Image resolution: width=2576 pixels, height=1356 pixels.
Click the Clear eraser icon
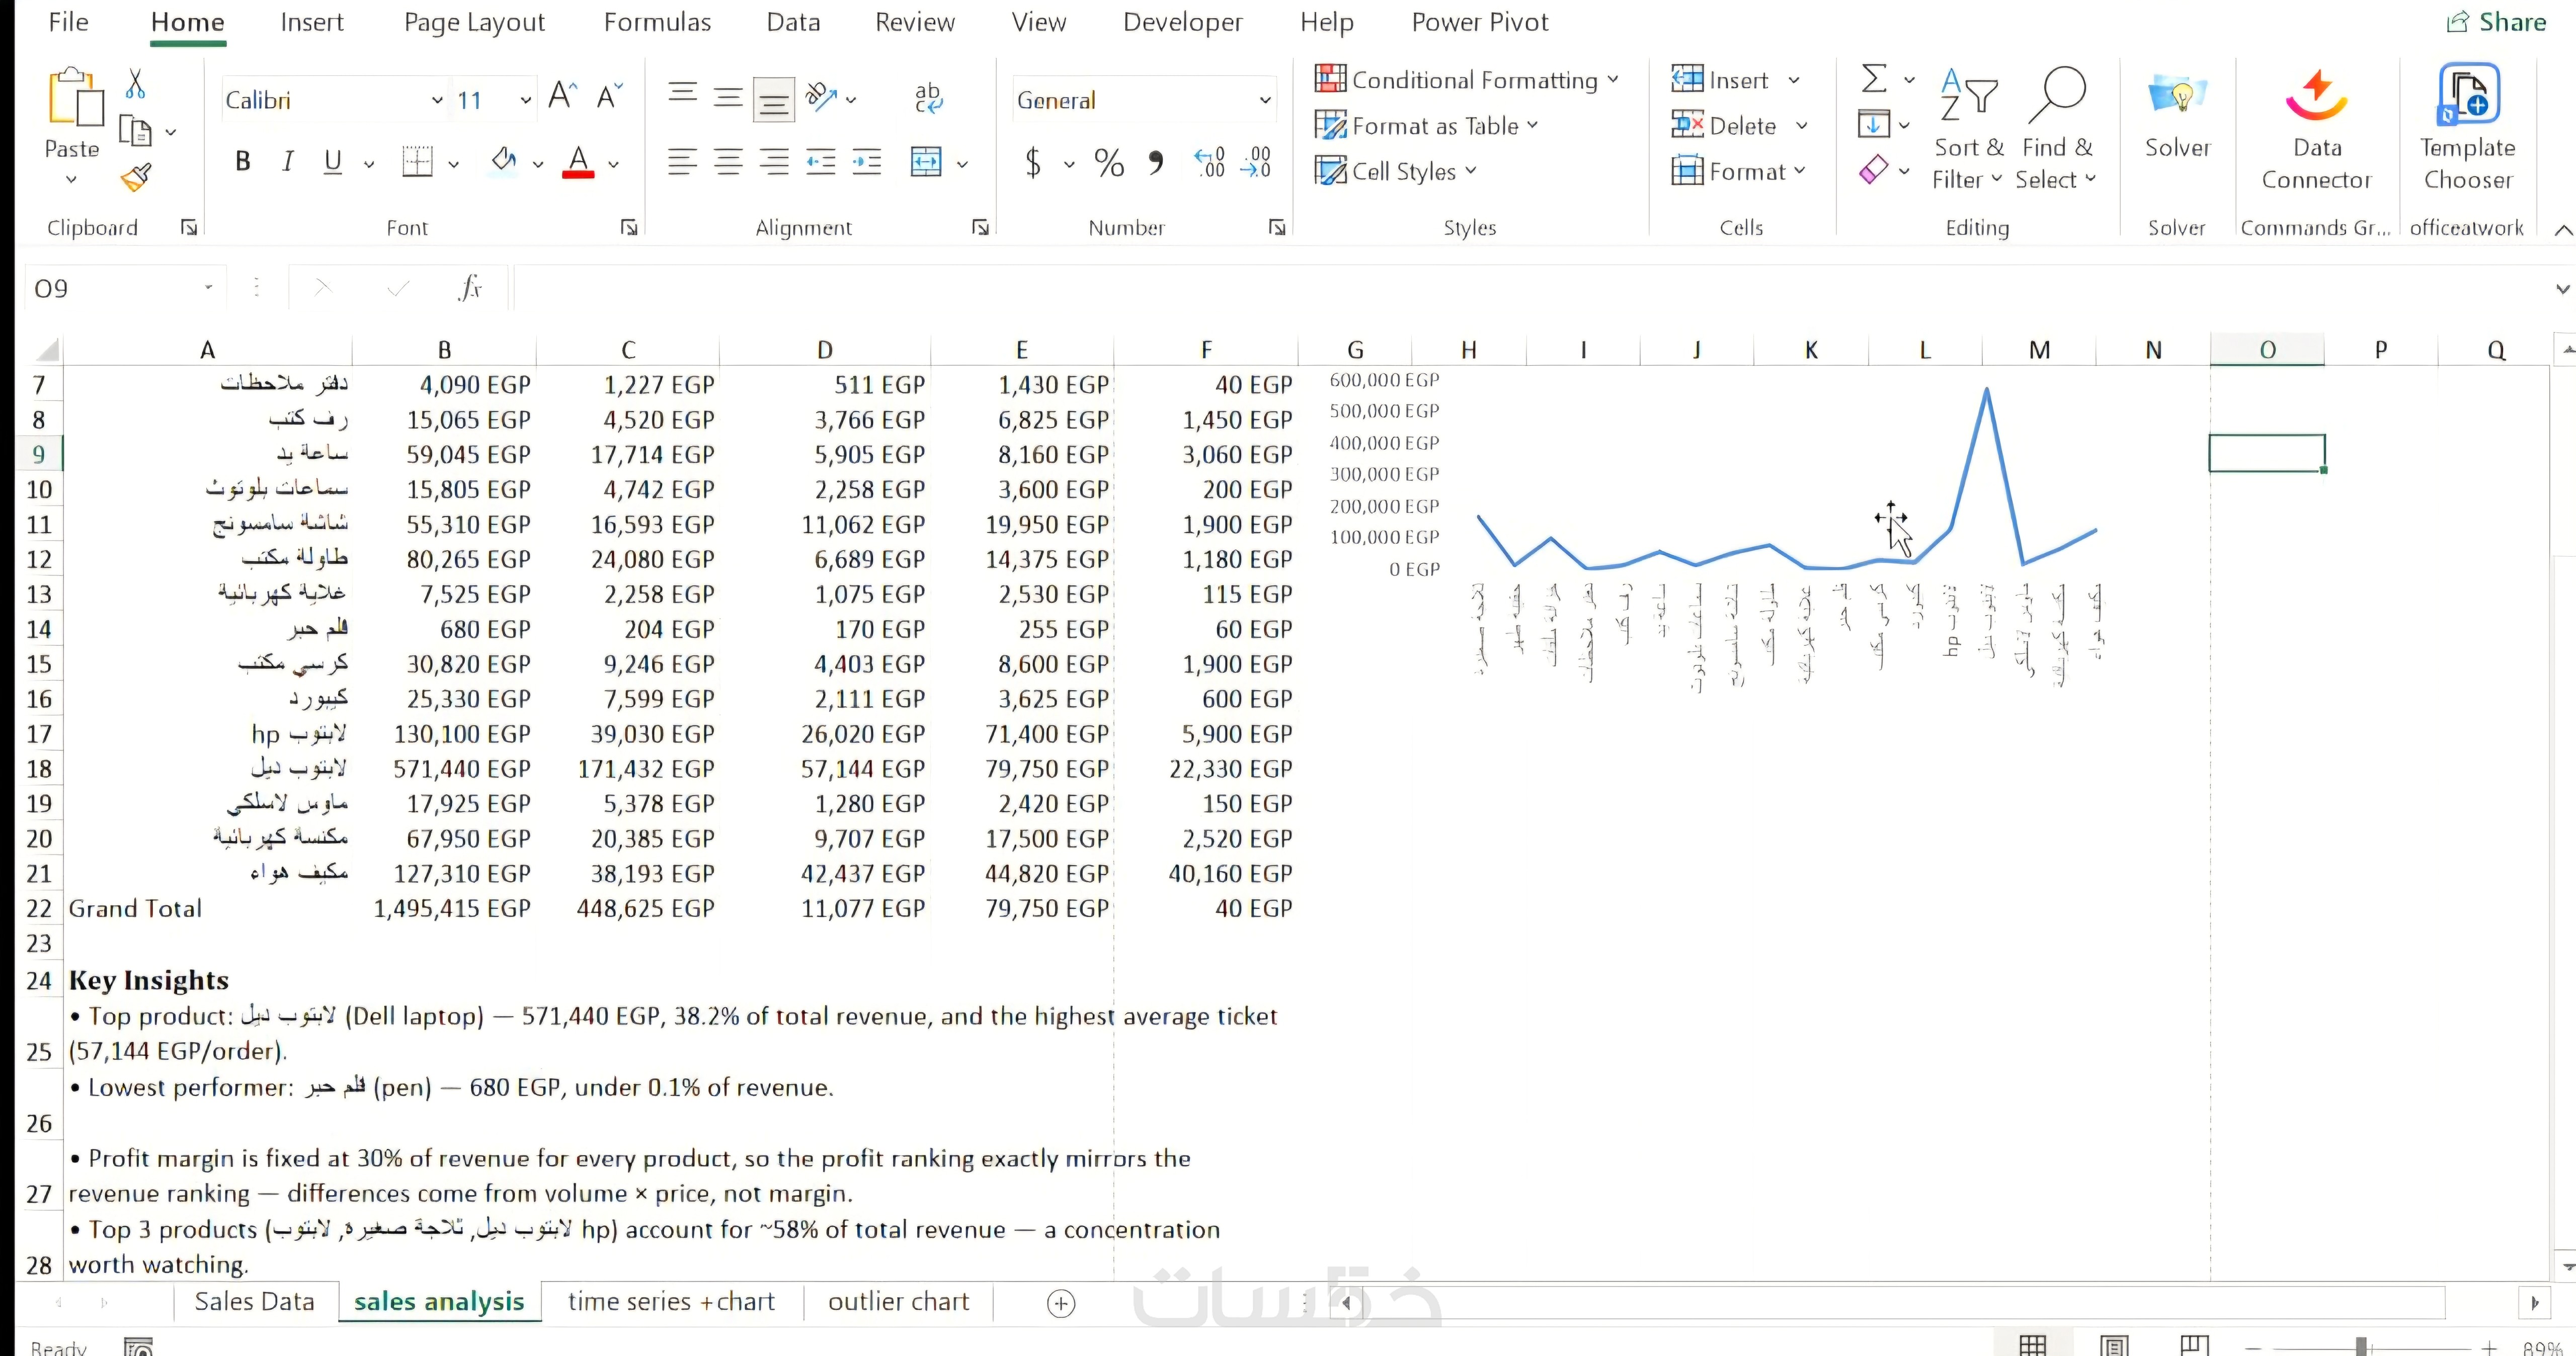pyautogui.click(x=1874, y=170)
